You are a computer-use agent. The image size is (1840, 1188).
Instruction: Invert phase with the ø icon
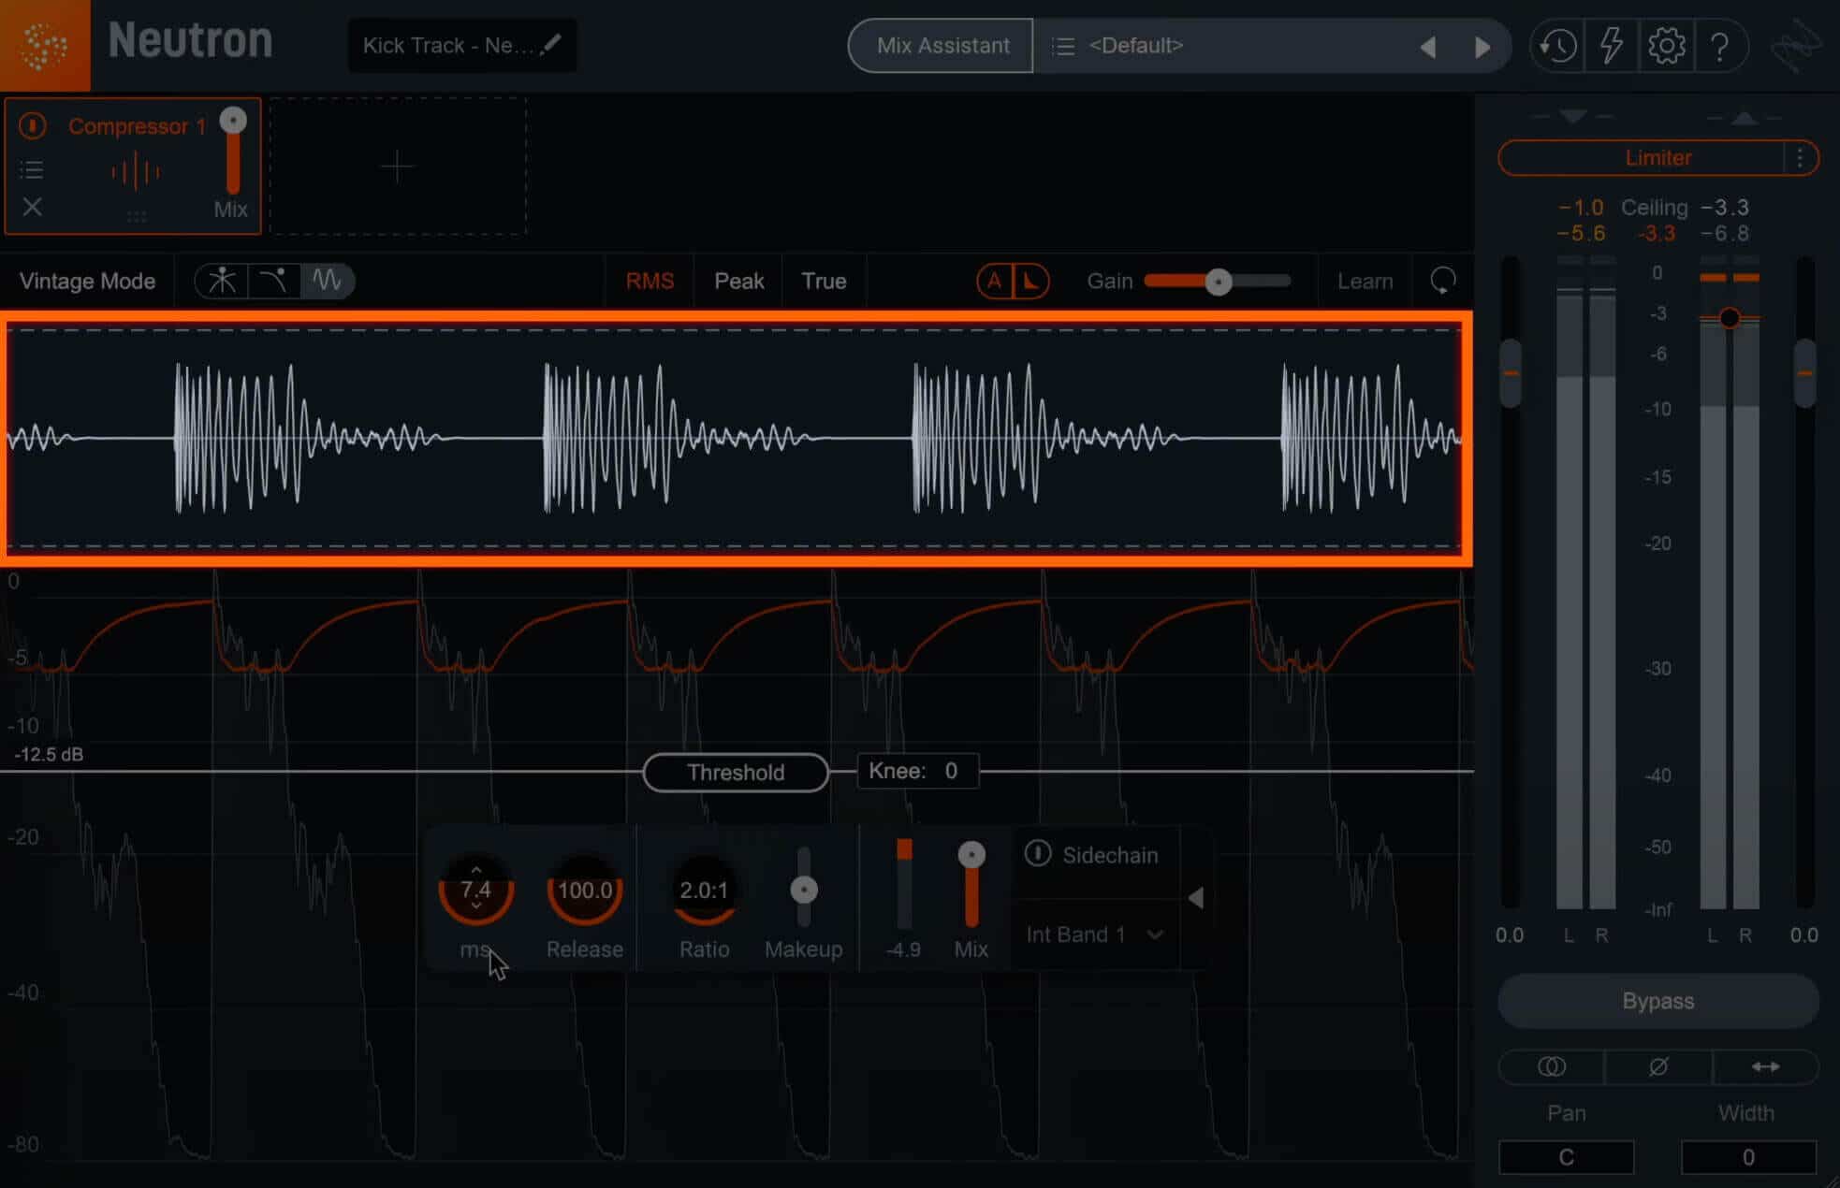click(1657, 1066)
